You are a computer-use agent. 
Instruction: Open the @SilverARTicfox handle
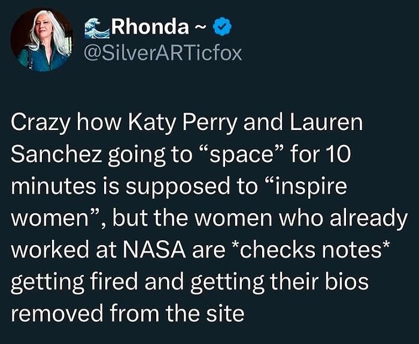pyautogui.click(x=165, y=53)
